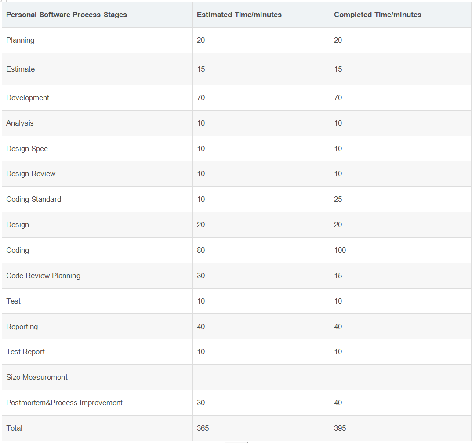The image size is (472, 443).
Task: Click the 'Estimated Time/minutes' column header
Action: [239, 15]
